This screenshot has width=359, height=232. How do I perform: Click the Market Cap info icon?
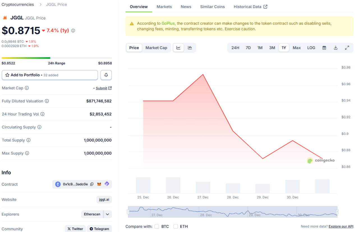click(x=27, y=88)
